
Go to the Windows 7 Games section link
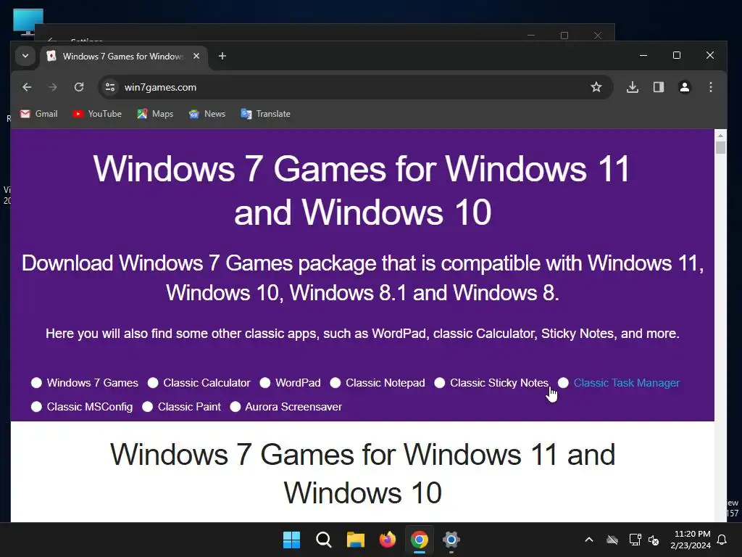click(x=92, y=383)
